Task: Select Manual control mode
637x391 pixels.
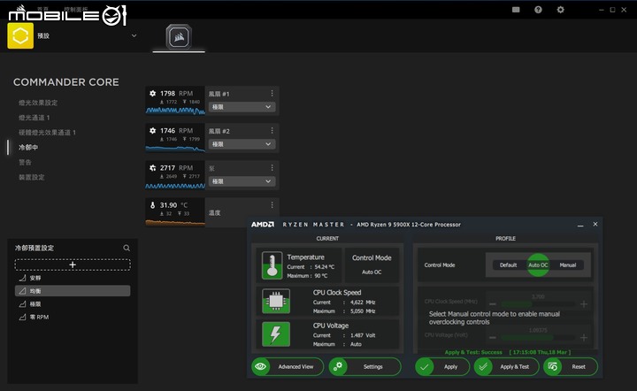Action: click(x=567, y=265)
